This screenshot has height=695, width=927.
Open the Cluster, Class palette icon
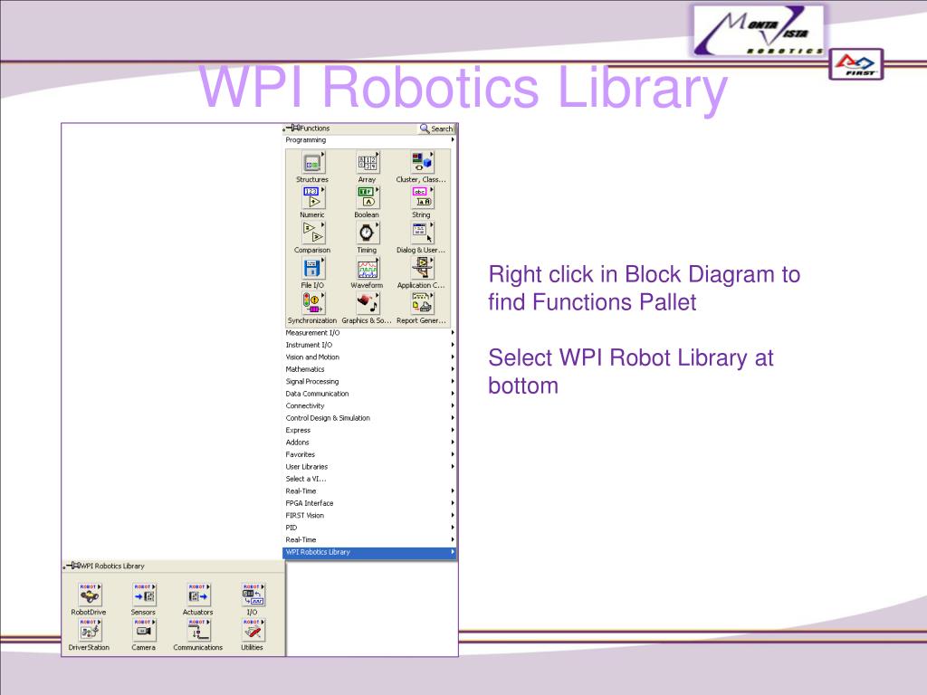click(x=422, y=163)
